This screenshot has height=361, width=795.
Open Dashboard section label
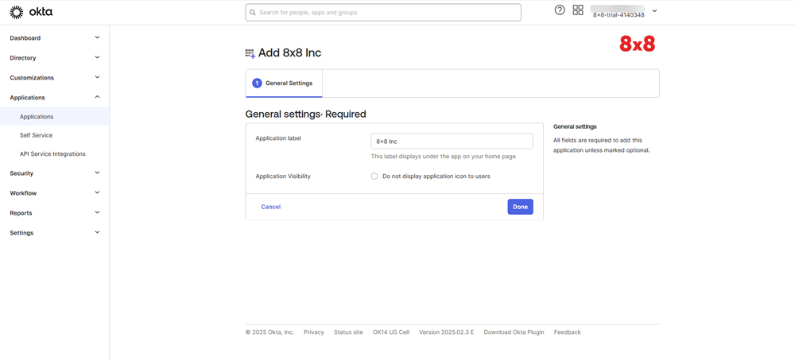(x=25, y=38)
